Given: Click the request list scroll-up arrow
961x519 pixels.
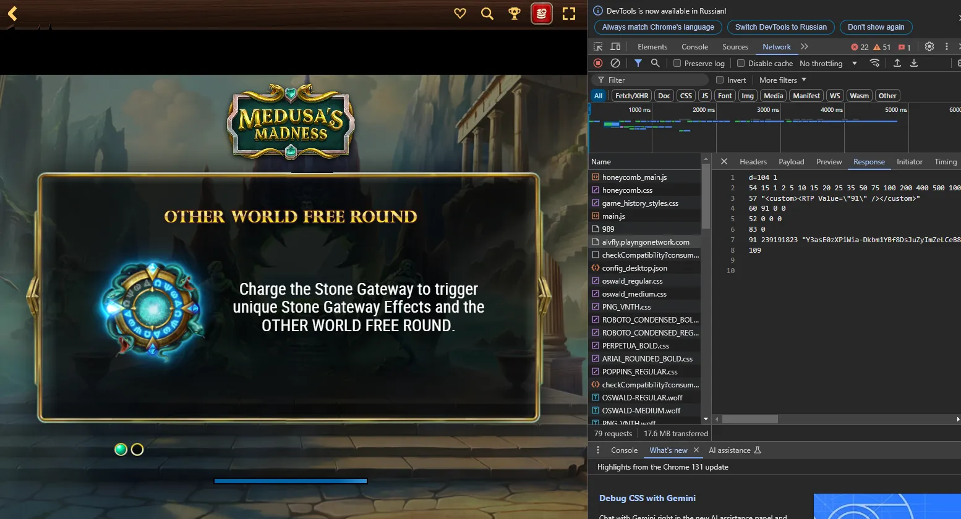Looking at the screenshot, I should 706,159.
